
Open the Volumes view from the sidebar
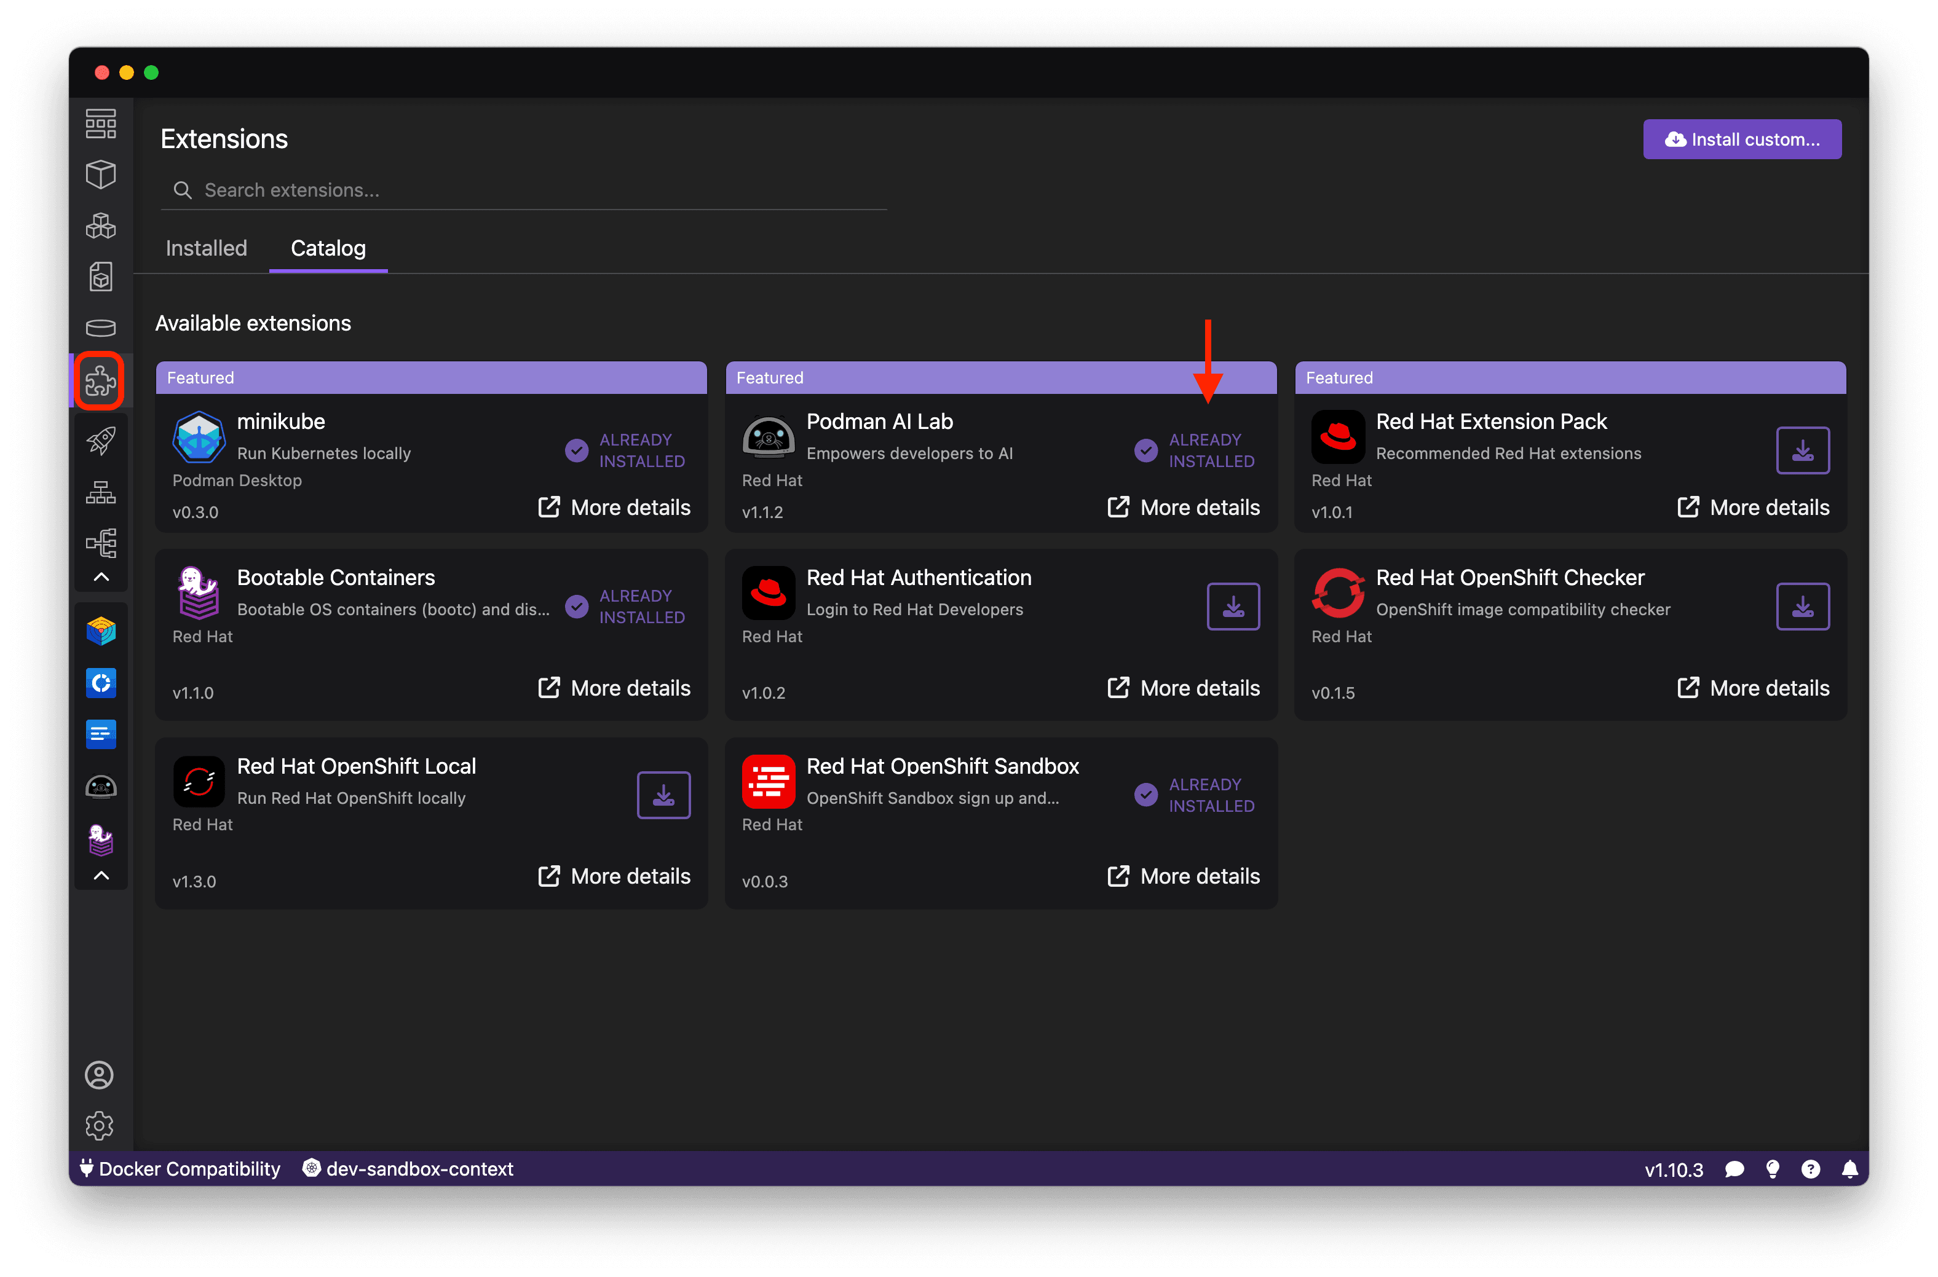[x=100, y=328]
